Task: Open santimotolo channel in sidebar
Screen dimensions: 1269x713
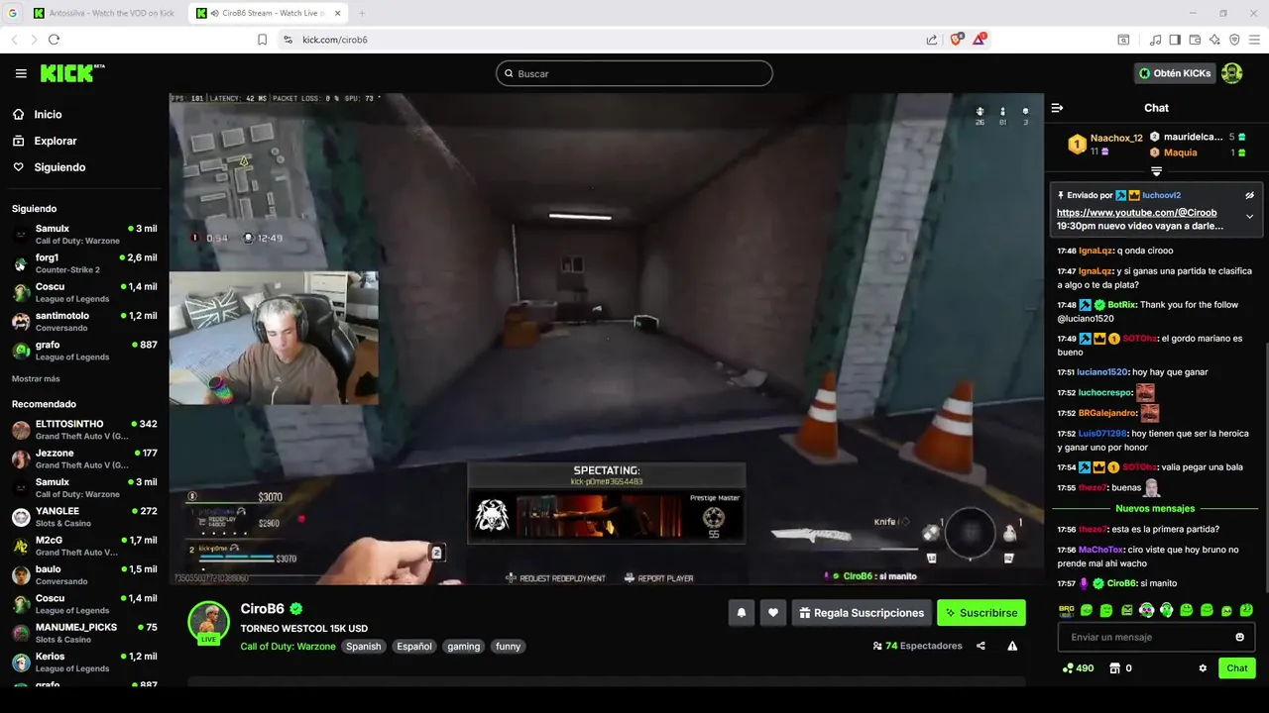Action: click(84, 322)
